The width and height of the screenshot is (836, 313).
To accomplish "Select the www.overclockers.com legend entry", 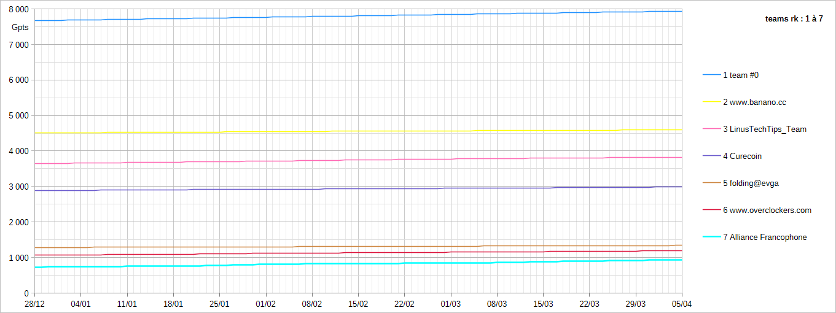I will pos(767,210).
